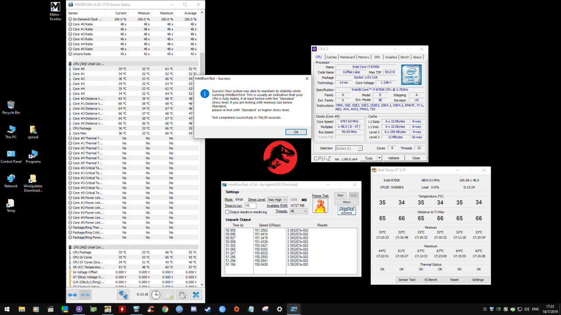Click the Tools button in CPU-Z
Viewport: 561px width, 315px height.
click(x=369, y=158)
